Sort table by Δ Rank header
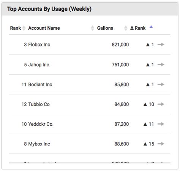The image size is (180, 171). pyautogui.click(x=138, y=28)
